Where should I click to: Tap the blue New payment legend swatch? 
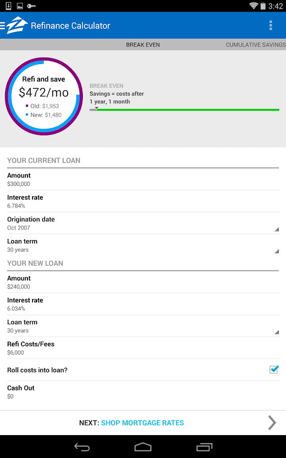[27, 114]
